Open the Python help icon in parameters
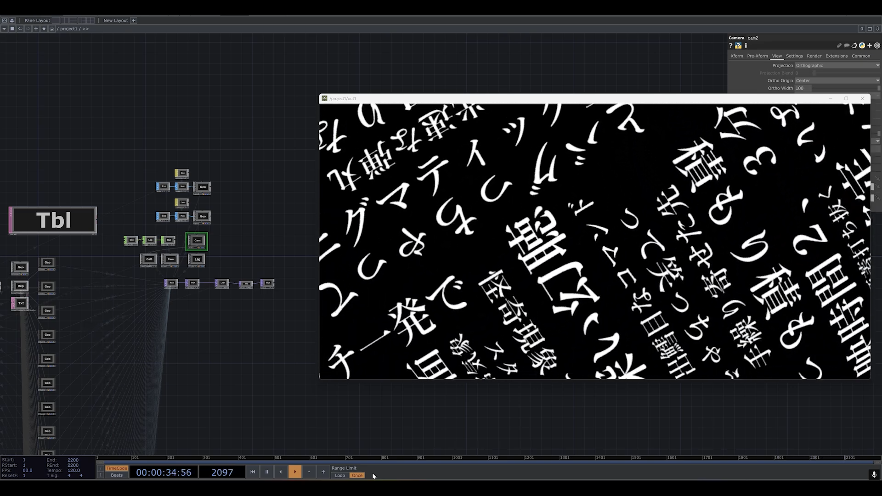Image resolution: width=882 pixels, height=496 pixels. tap(738, 45)
